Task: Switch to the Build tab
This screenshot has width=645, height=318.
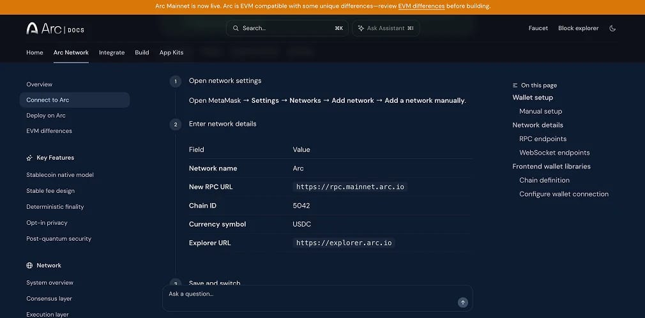Action: pos(142,52)
